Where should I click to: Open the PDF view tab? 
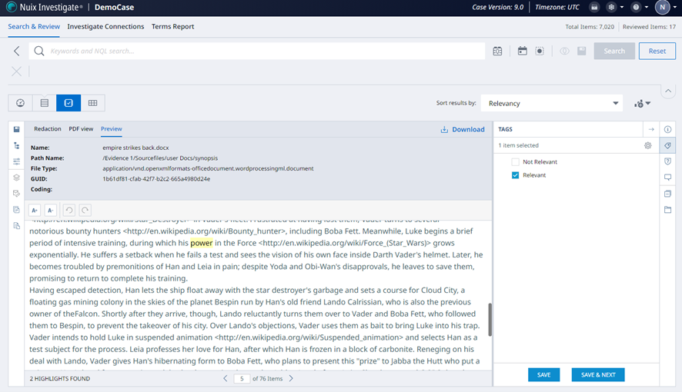[81, 129]
